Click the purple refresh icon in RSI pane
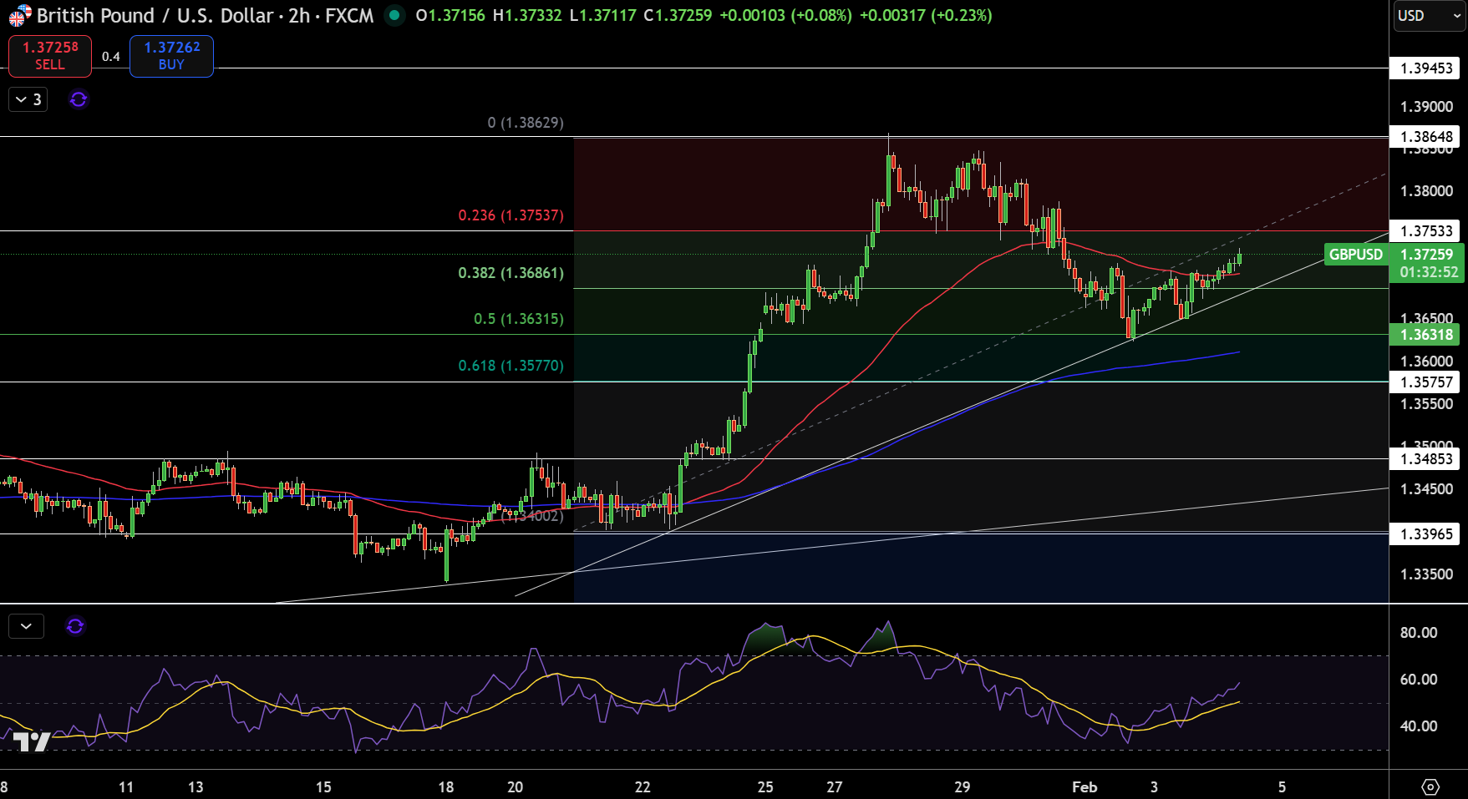Viewport: 1468px width, 799px height. coord(75,626)
